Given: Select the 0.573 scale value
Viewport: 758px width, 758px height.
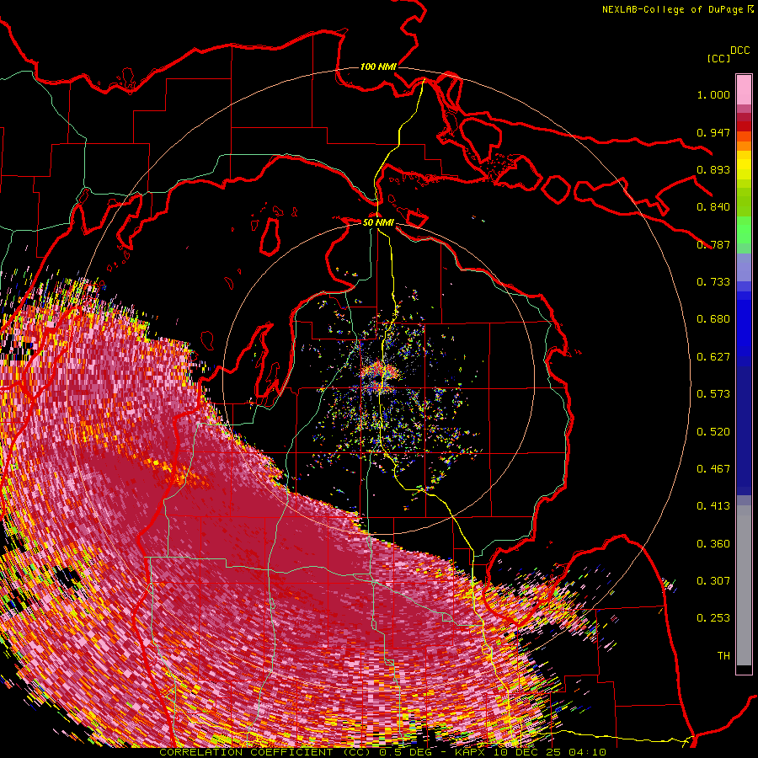Looking at the screenshot, I should click(x=713, y=394).
